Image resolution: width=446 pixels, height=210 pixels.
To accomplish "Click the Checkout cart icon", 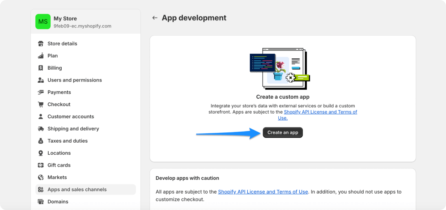I will coord(40,104).
